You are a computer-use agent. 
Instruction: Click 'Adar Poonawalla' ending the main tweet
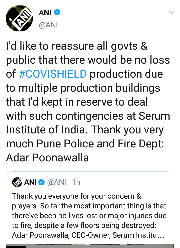(x=47, y=158)
